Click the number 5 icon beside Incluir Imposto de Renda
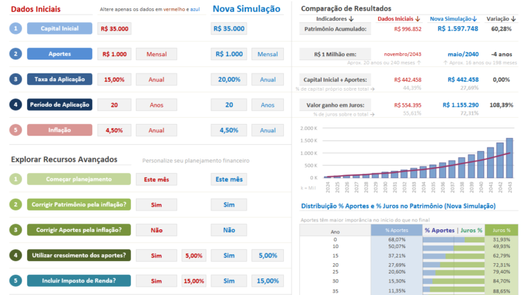This screenshot has height=295, width=532. [x=16, y=280]
